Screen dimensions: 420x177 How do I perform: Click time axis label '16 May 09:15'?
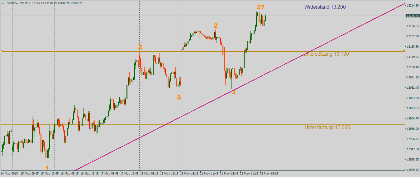pyautogui.click(x=70, y=174)
